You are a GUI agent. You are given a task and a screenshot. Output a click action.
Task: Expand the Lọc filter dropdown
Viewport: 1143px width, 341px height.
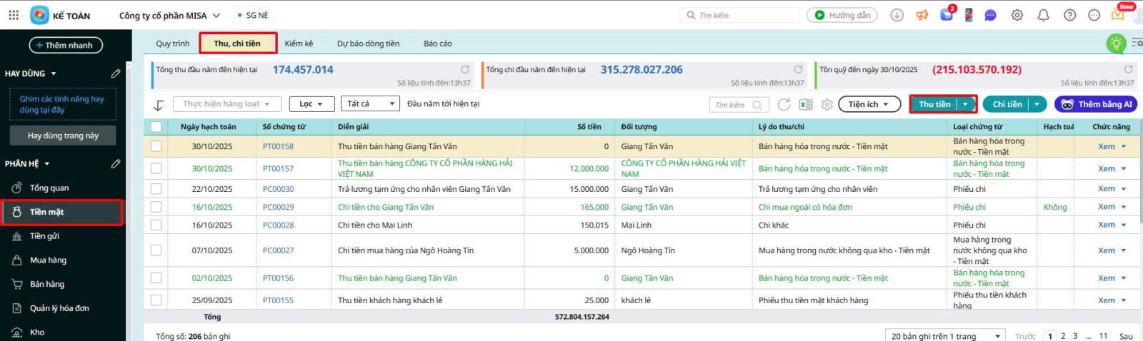[x=311, y=104]
